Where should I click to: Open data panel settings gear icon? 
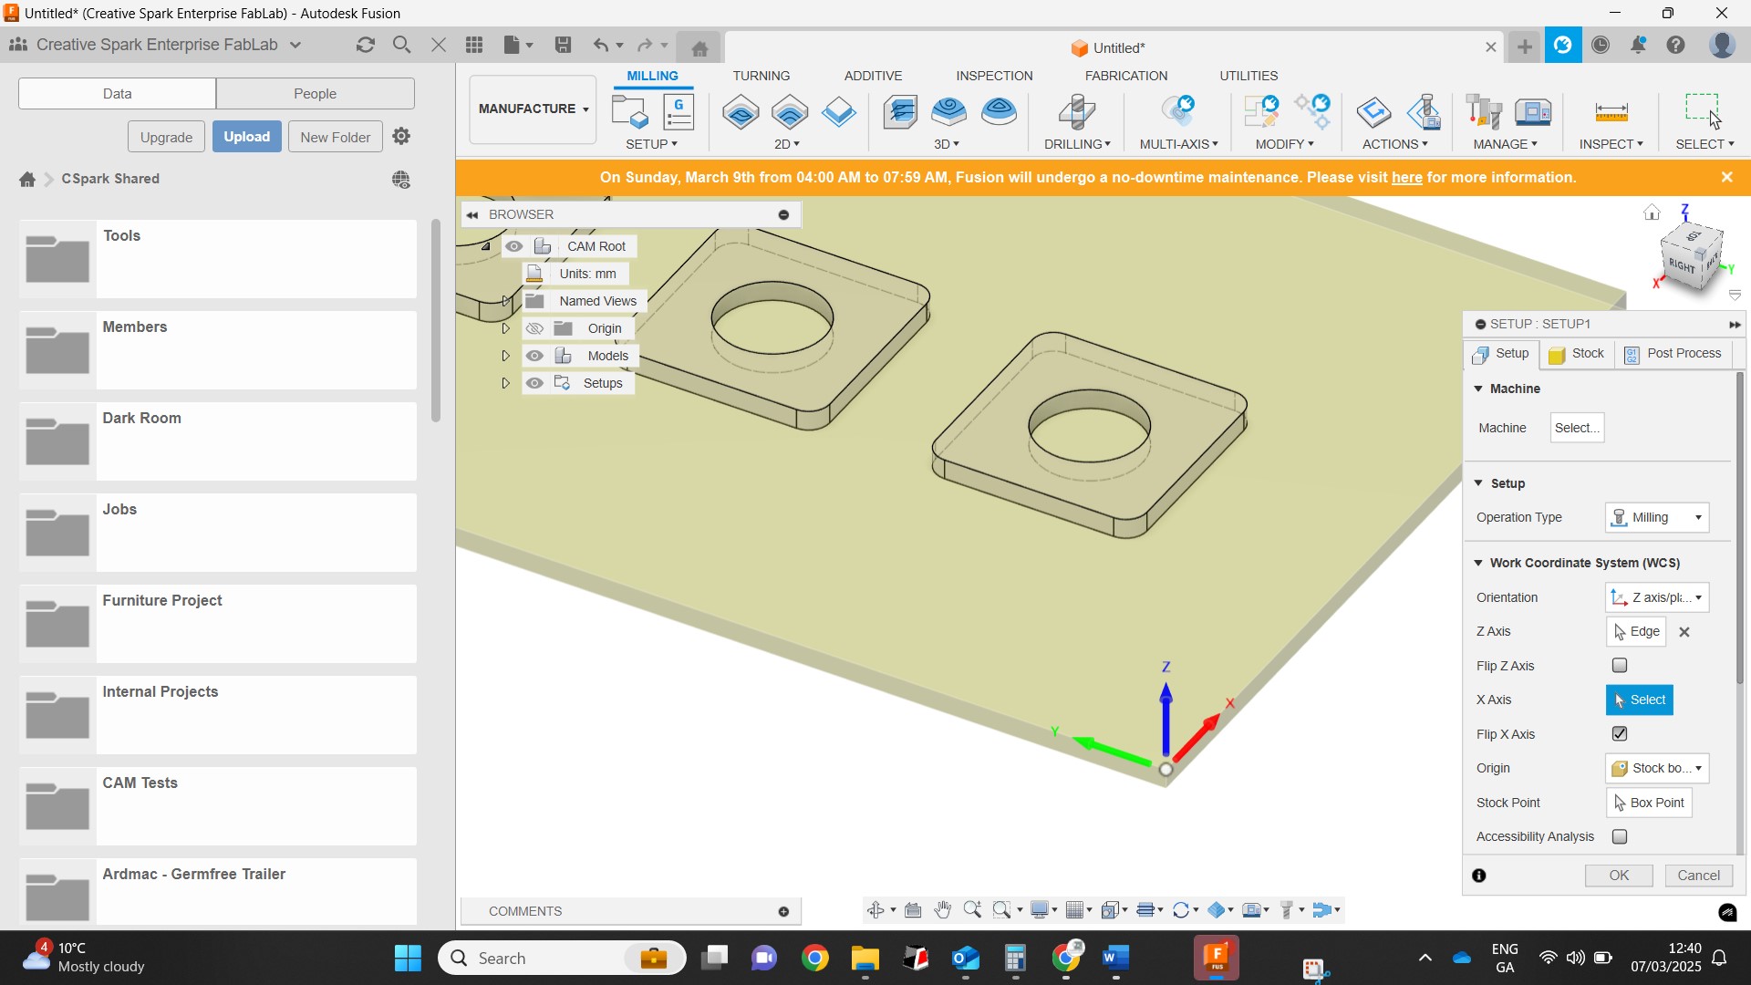pos(401,136)
